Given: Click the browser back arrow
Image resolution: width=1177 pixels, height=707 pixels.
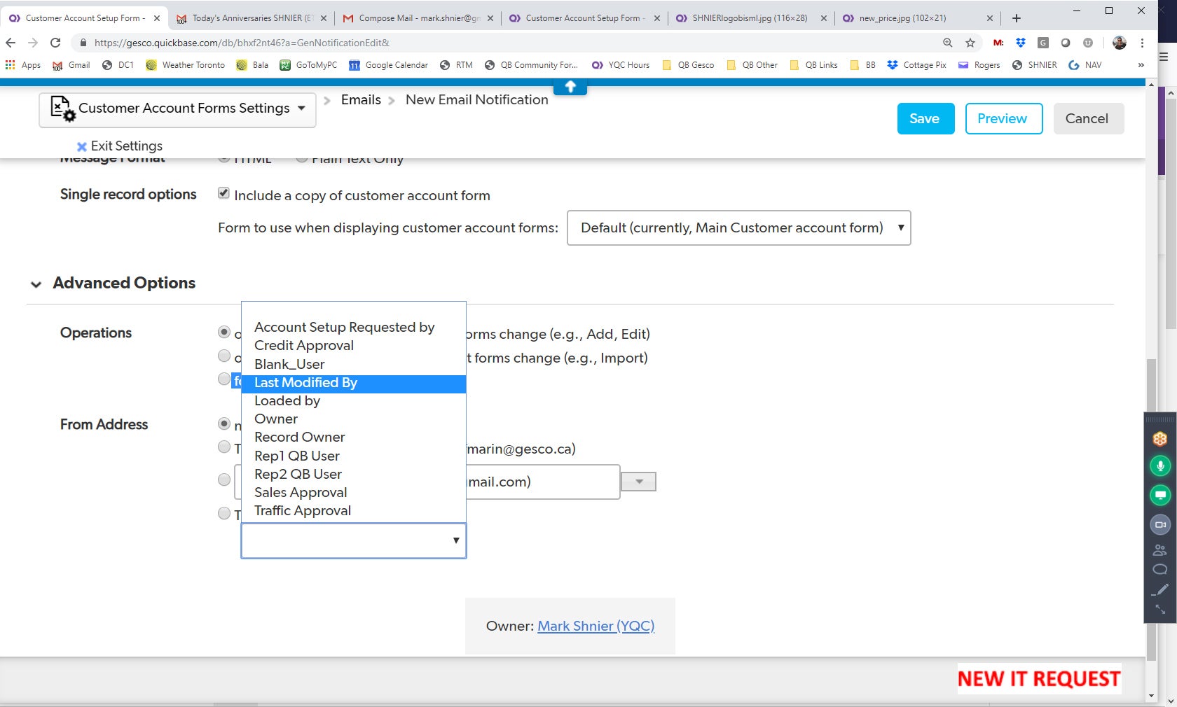Looking at the screenshot, I should (11, 43).
